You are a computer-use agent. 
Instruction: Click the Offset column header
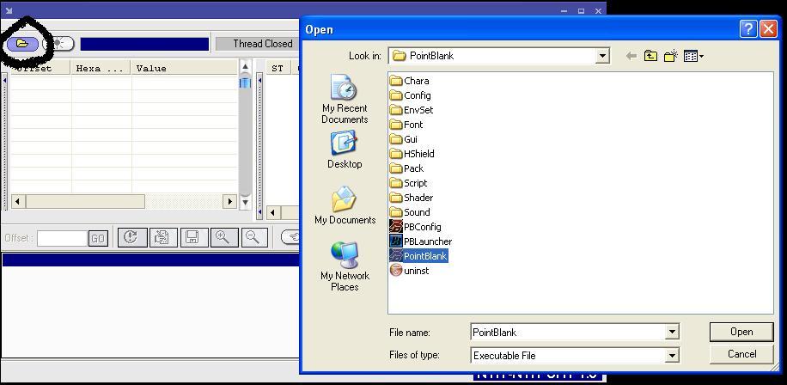pos(41,68)
